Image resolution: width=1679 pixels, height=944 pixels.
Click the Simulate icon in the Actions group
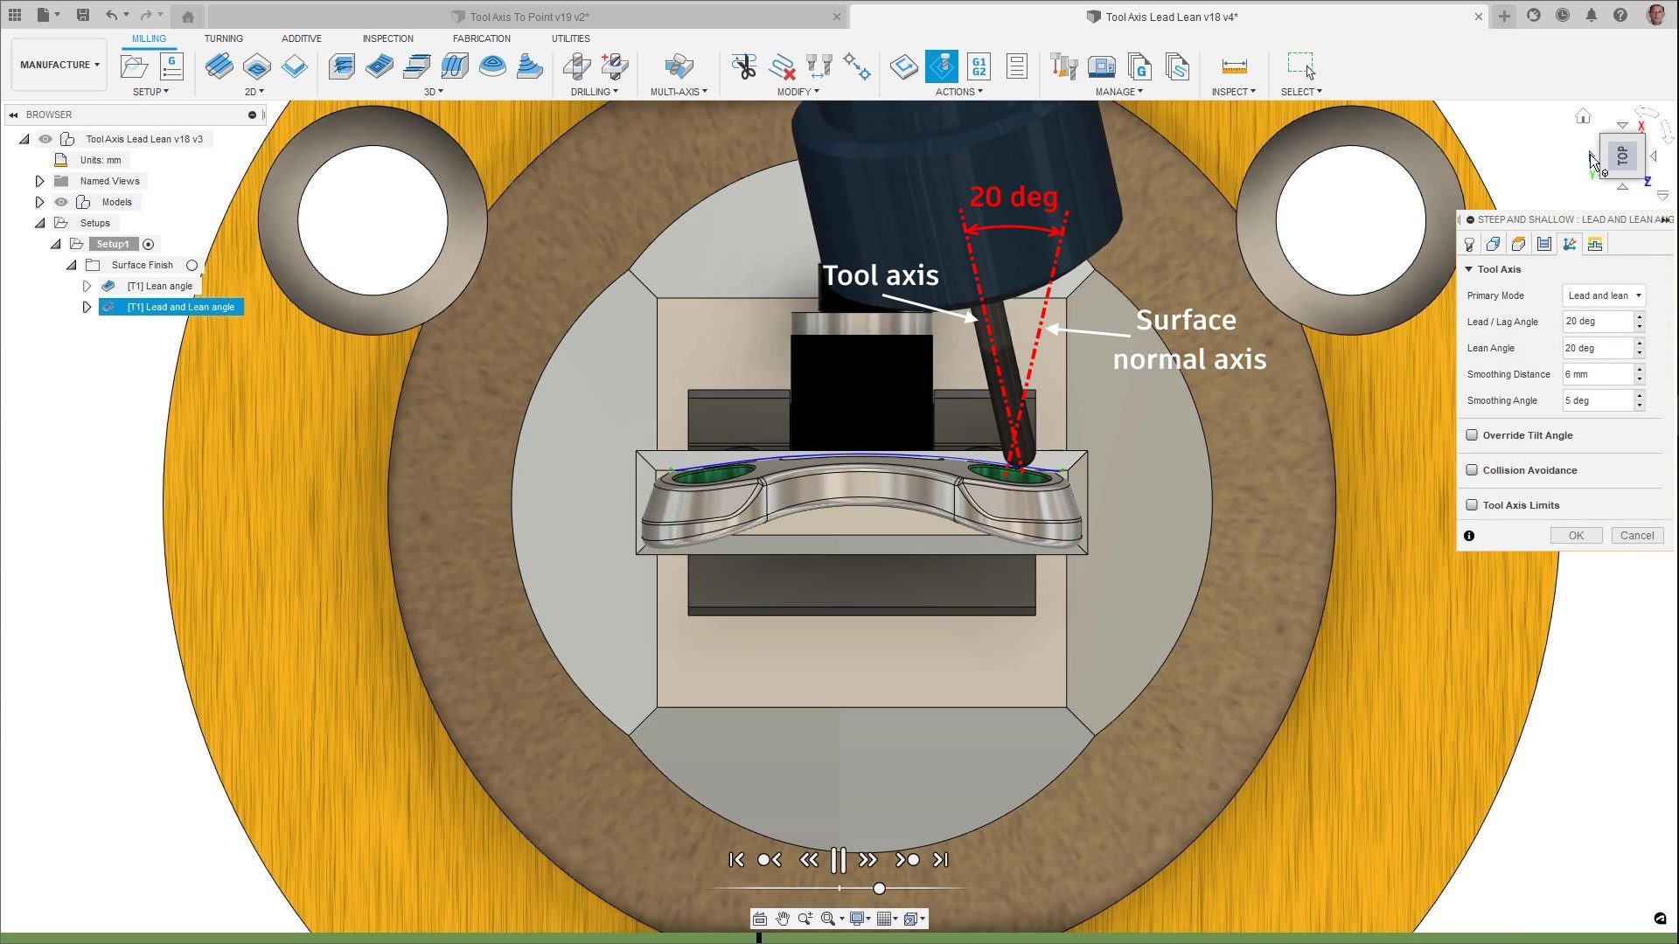pos(942,66)
